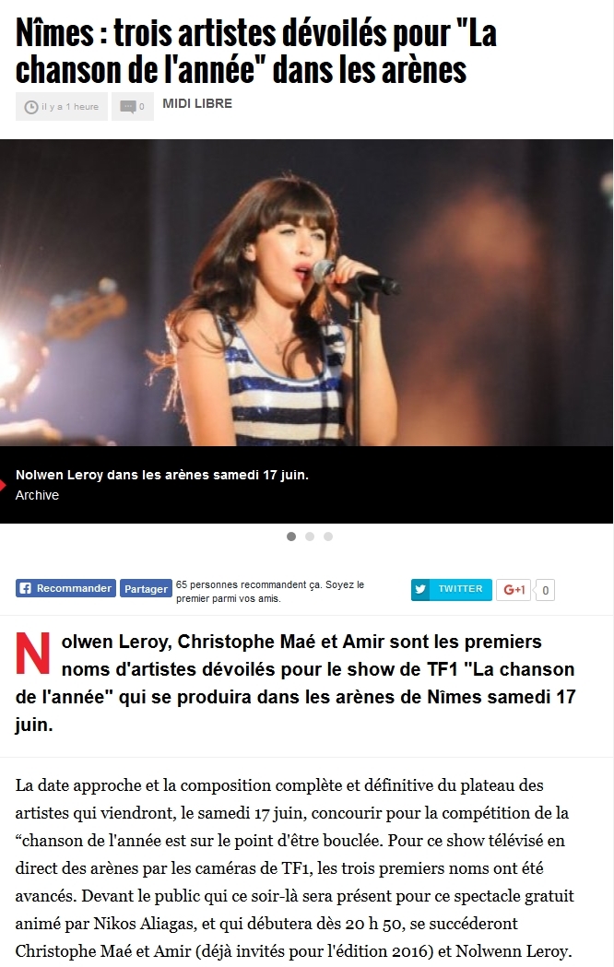Click the Twitter bird icon
Viewport: 614px width, 967px height.
point(420,589)
